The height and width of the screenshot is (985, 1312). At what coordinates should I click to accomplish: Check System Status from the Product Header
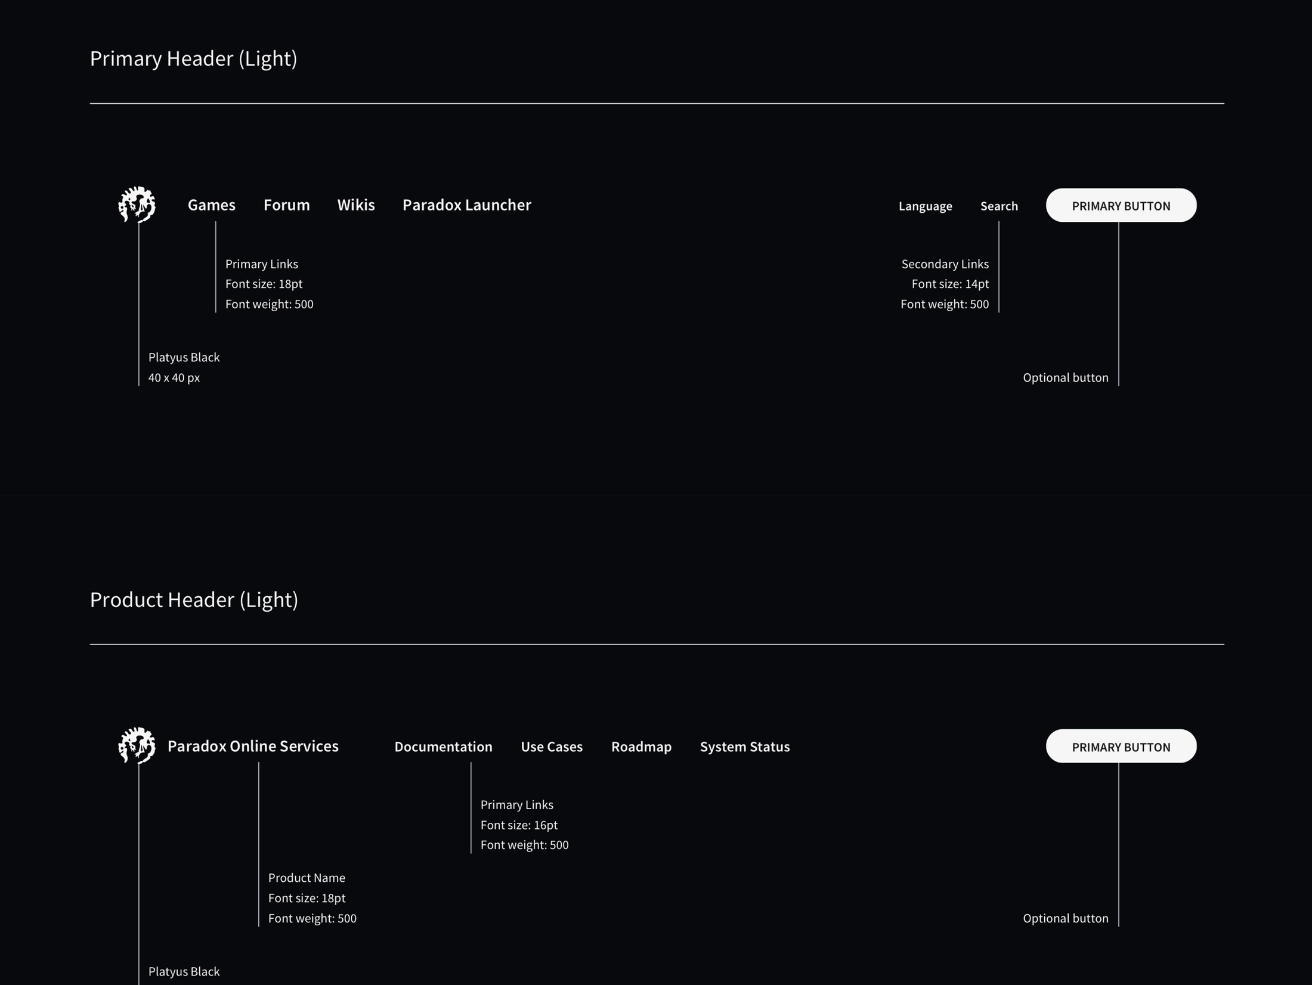pos(744,747)
